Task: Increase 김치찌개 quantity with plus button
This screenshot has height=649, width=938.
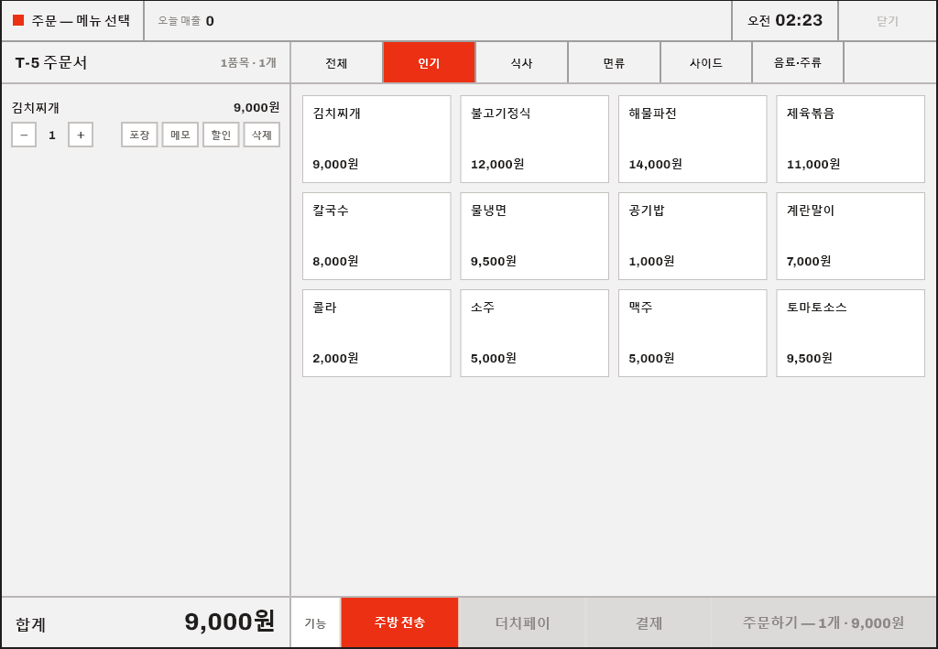Action: click(x=81, y=135)
